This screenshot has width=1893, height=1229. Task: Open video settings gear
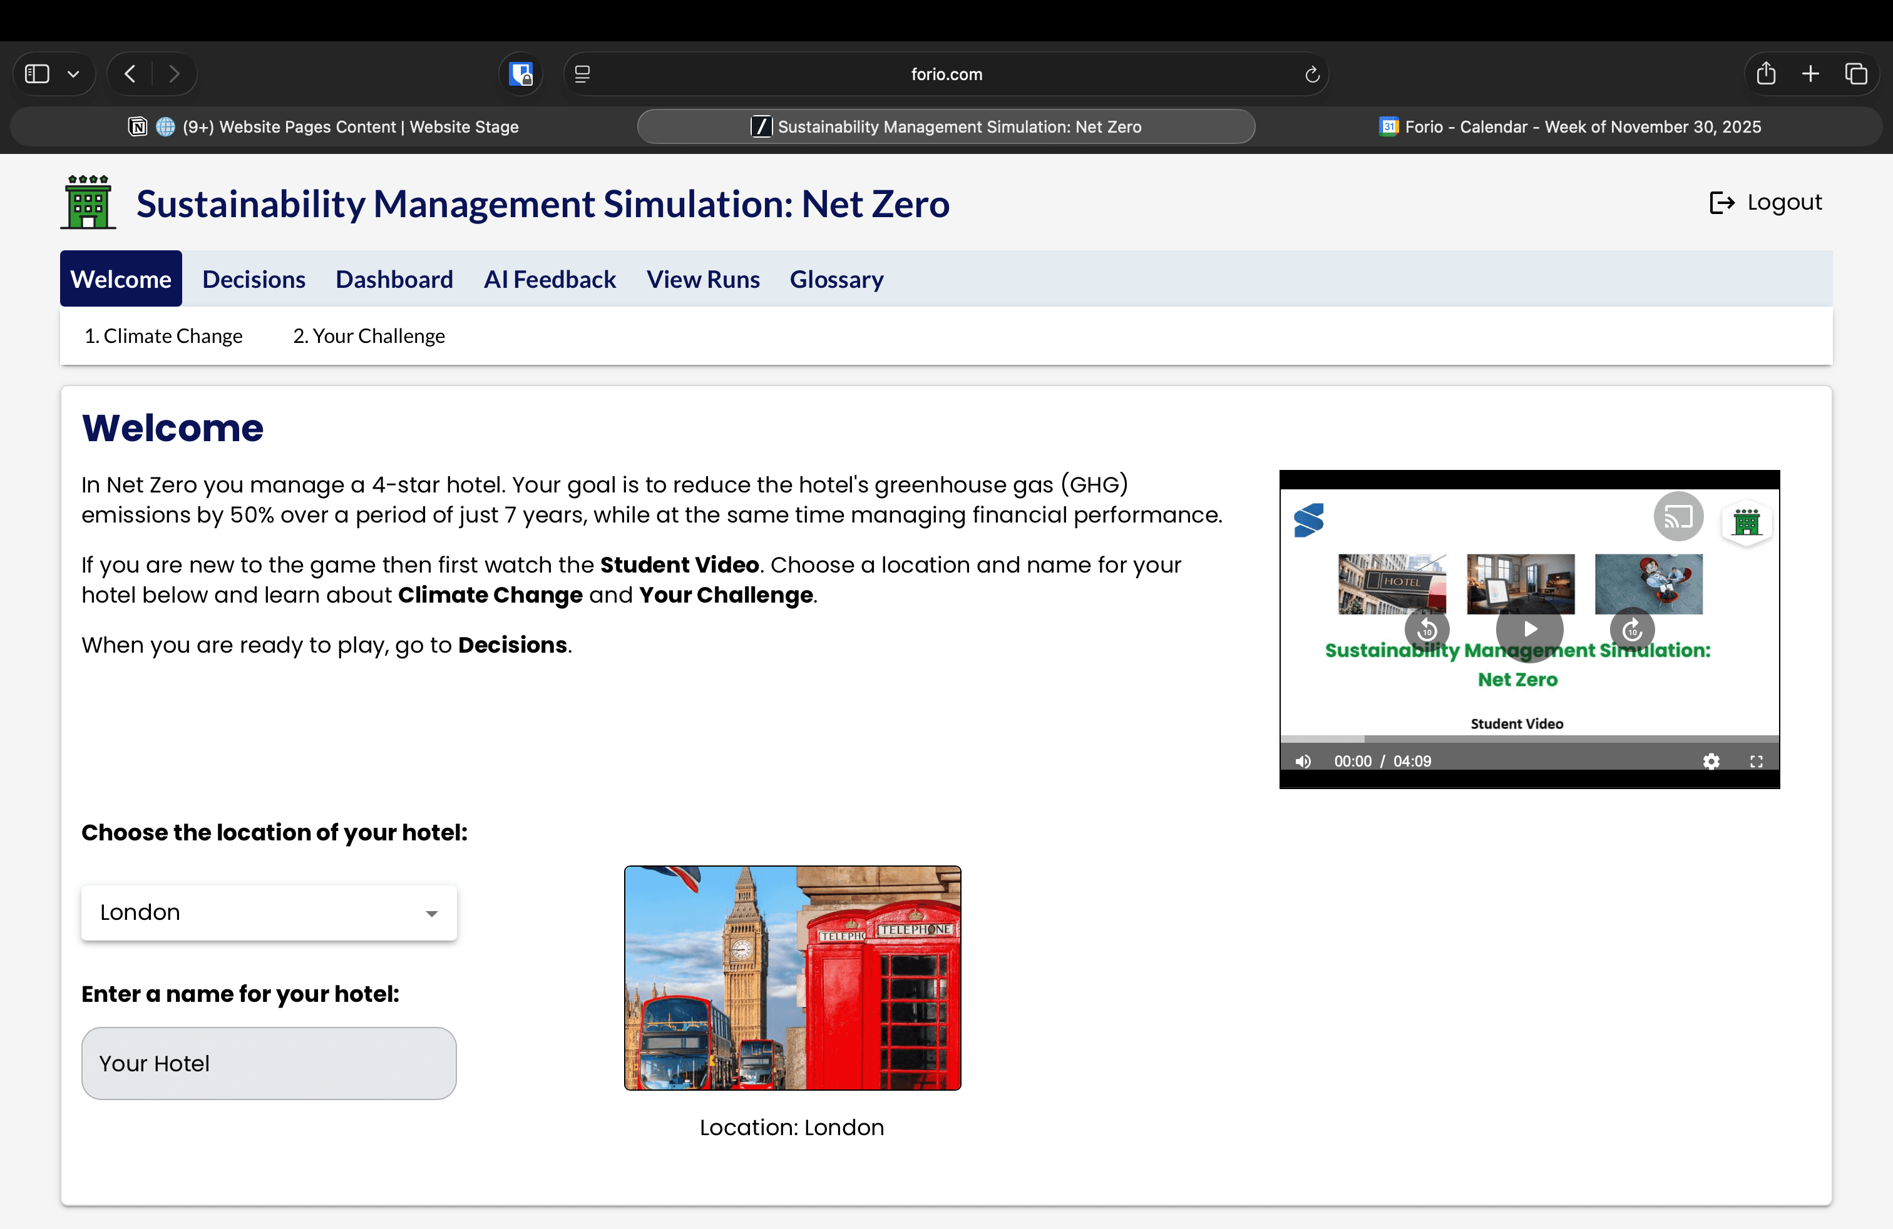[x=1711, y=761]
